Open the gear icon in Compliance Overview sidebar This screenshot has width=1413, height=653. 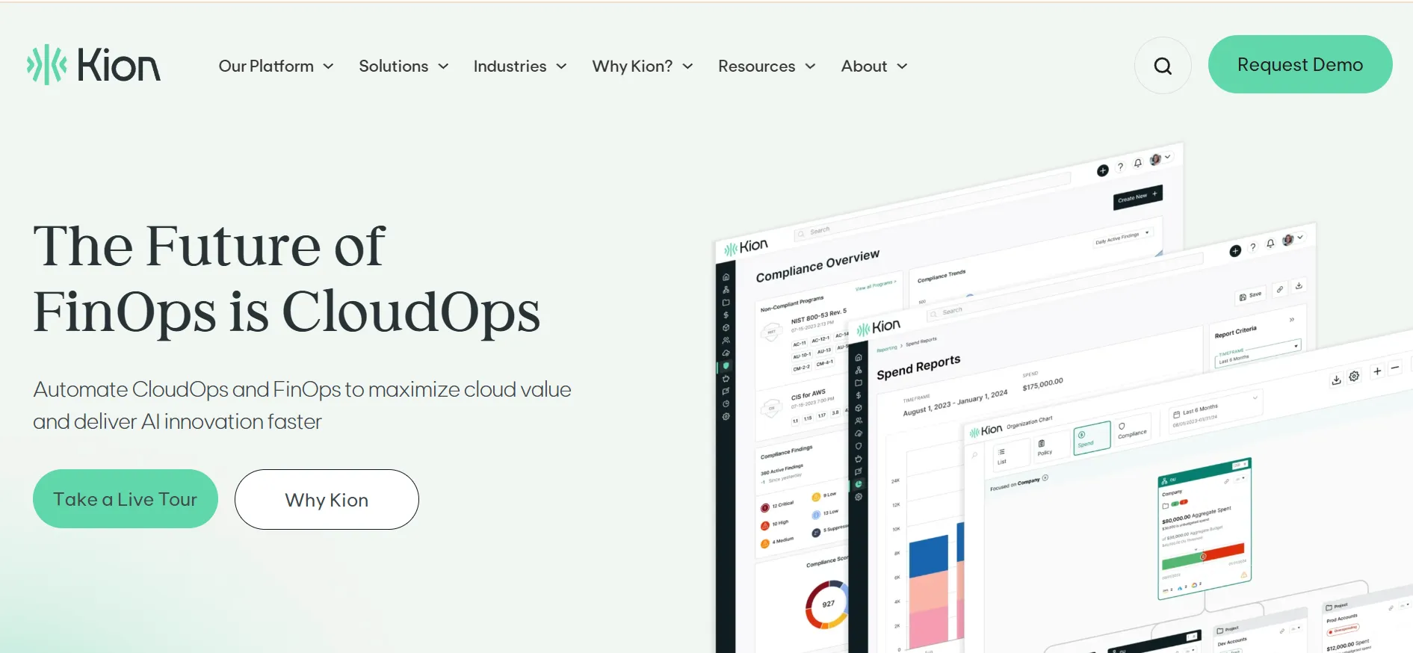(x=726, y=417)
